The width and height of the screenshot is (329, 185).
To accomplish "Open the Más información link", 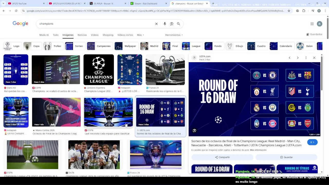I will point(258,150).
